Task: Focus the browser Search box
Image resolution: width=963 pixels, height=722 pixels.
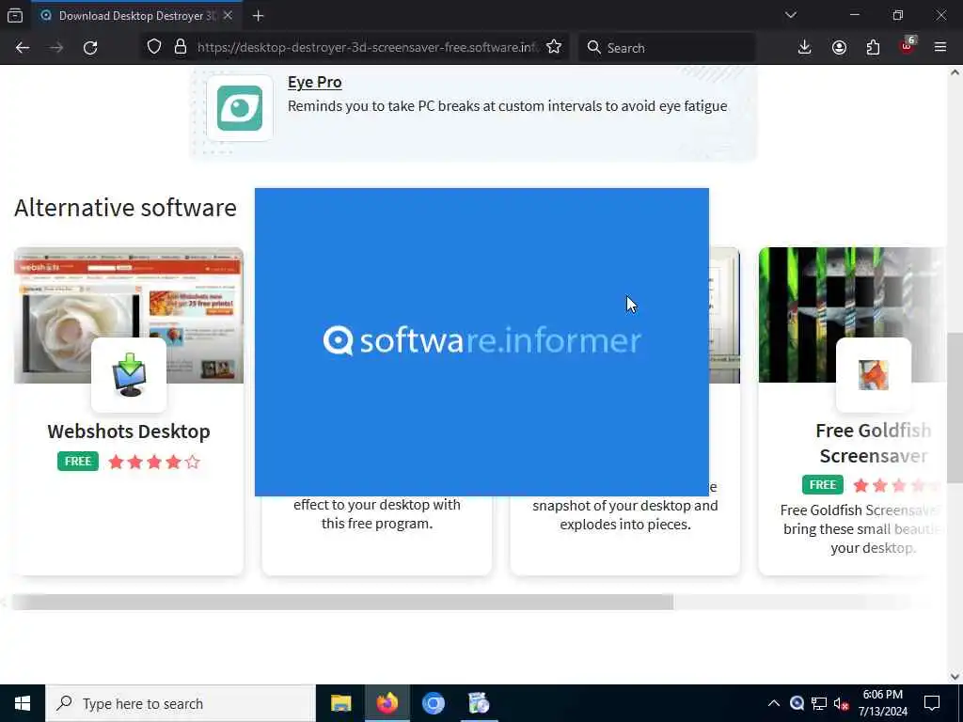Action: click(667, 47)
